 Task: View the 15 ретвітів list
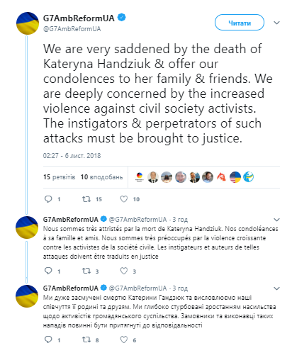point(60,177)
